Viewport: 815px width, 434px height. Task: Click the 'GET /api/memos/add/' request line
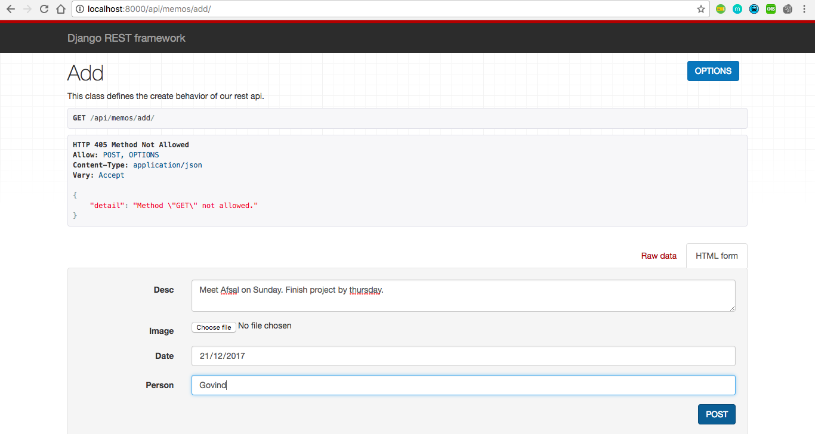(x=113, y=118)
